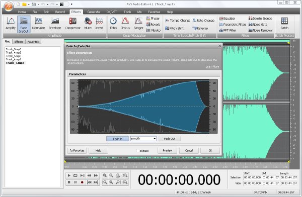The image size is (302, 197).
Task: Switch to the Generate ribbon tab
Action: click(x=94, y=12)
